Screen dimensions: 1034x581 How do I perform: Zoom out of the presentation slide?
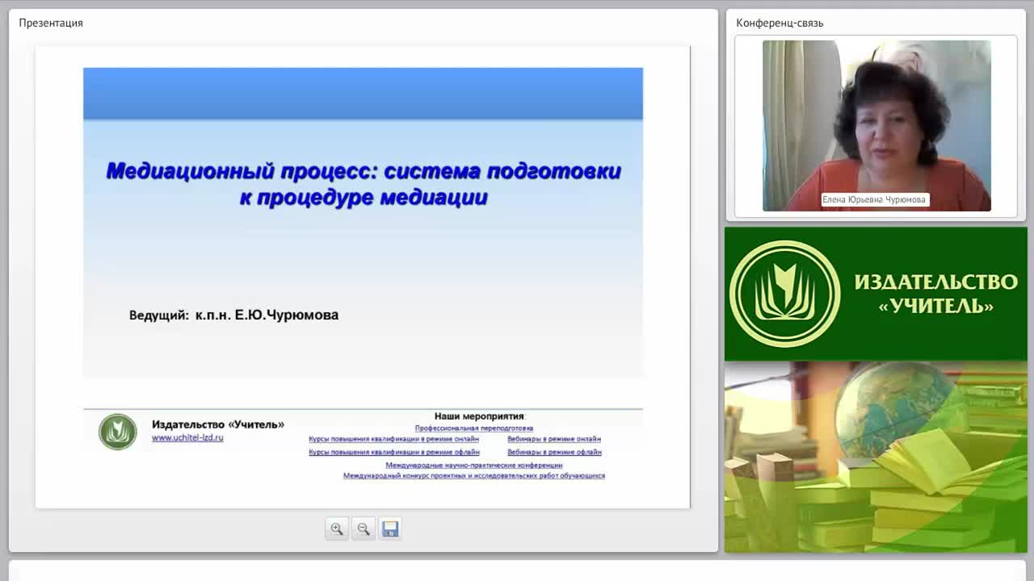[x=364, y=529]
